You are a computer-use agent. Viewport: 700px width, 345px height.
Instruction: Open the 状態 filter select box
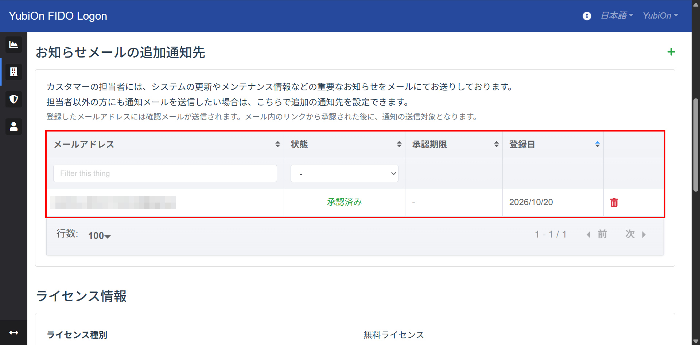[344, 173]
